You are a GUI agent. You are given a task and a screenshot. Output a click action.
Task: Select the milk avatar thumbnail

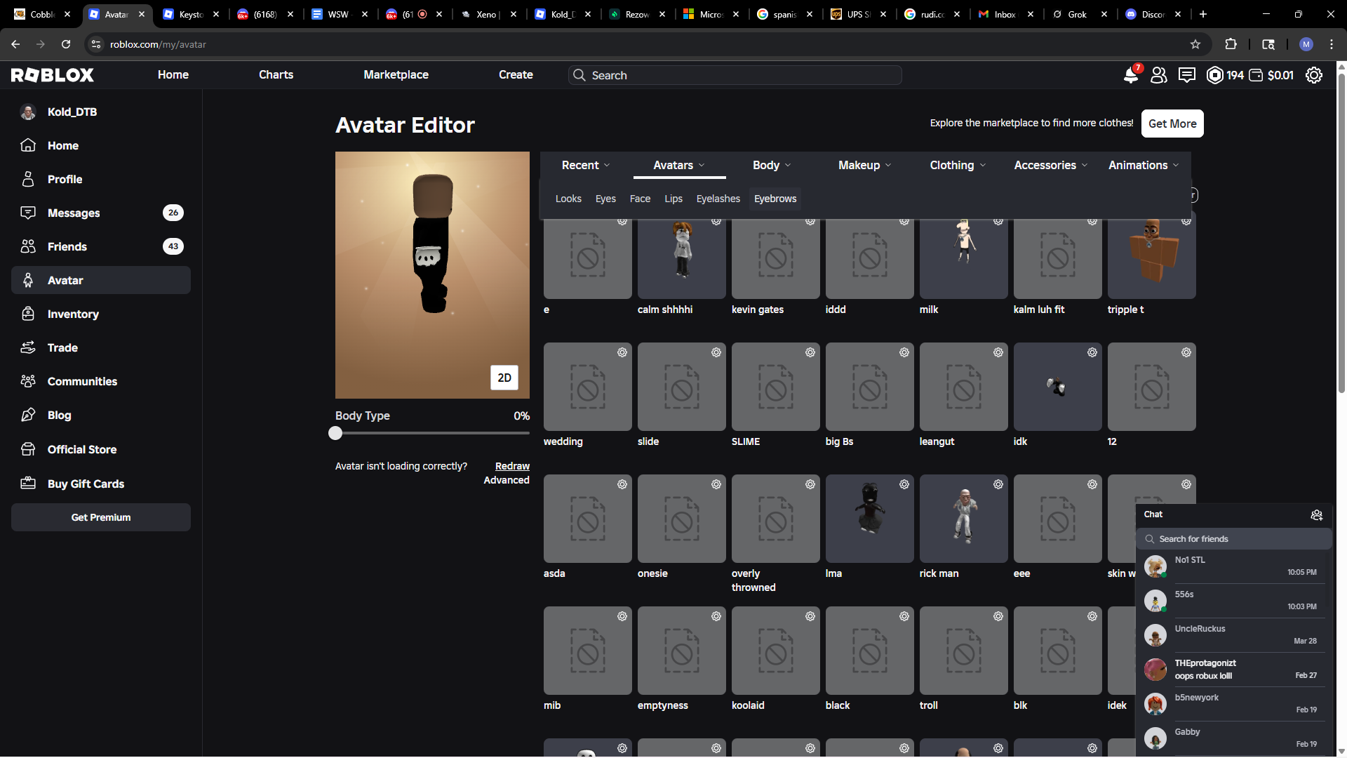click(964, 255)
